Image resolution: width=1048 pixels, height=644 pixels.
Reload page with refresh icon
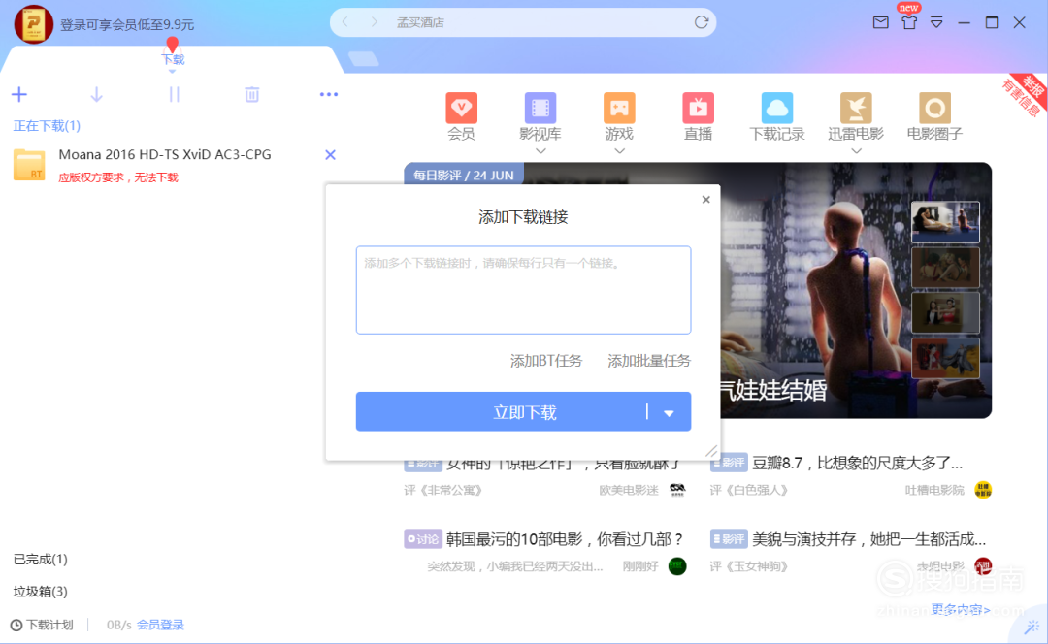(702, 22)
